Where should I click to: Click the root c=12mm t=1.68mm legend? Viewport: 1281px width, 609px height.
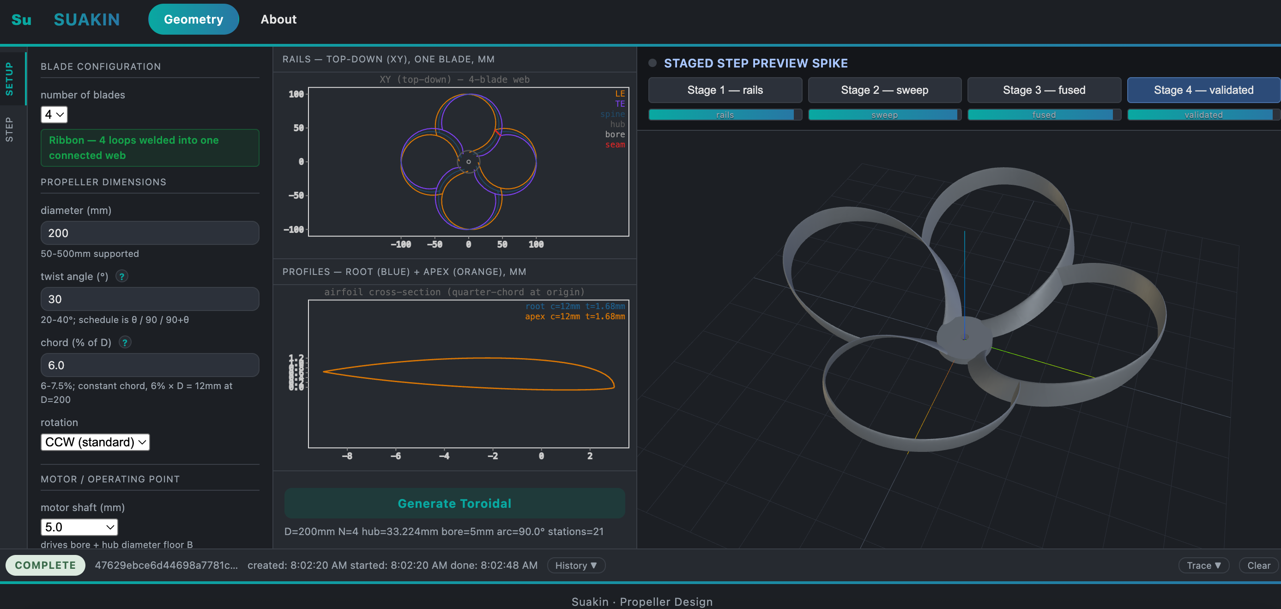[x=575, y=306]
